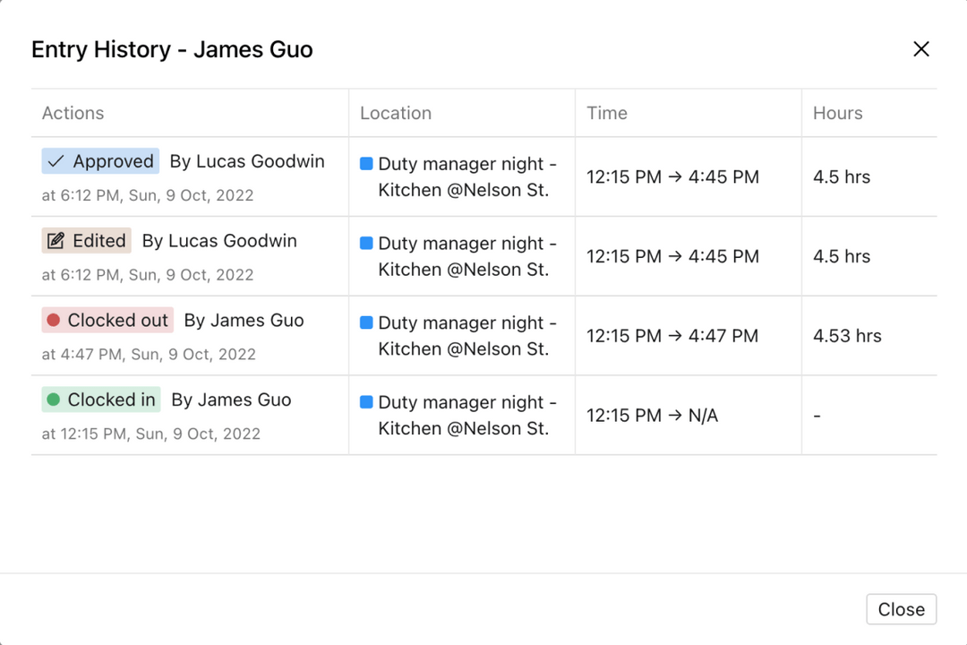The width and height of the screenshot is (967, 645).
Task: Select the Clocked in status badge
Action: (x=100, y=400)
